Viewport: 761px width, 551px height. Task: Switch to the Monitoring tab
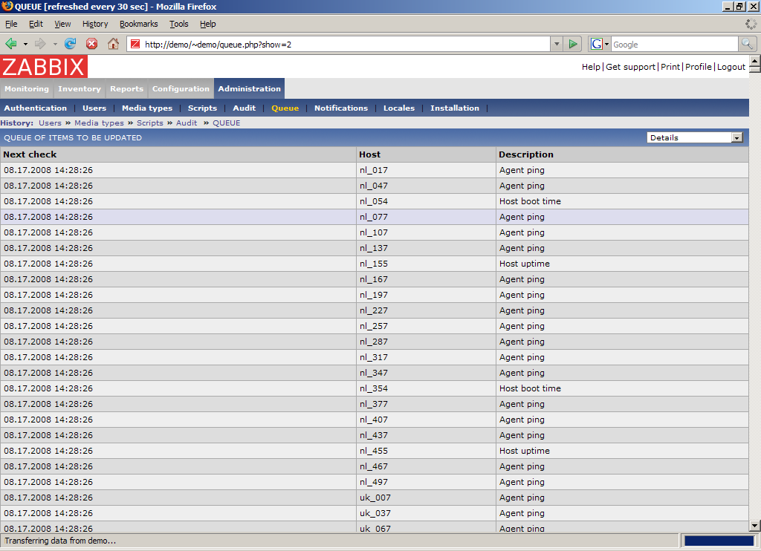pos(26,89)
